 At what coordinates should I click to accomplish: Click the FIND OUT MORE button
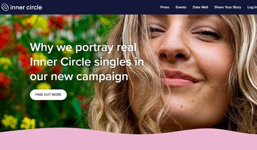coord(48,95)
